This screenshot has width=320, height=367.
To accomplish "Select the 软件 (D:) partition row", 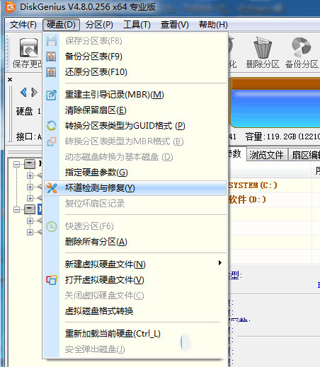I will point(274,199).
